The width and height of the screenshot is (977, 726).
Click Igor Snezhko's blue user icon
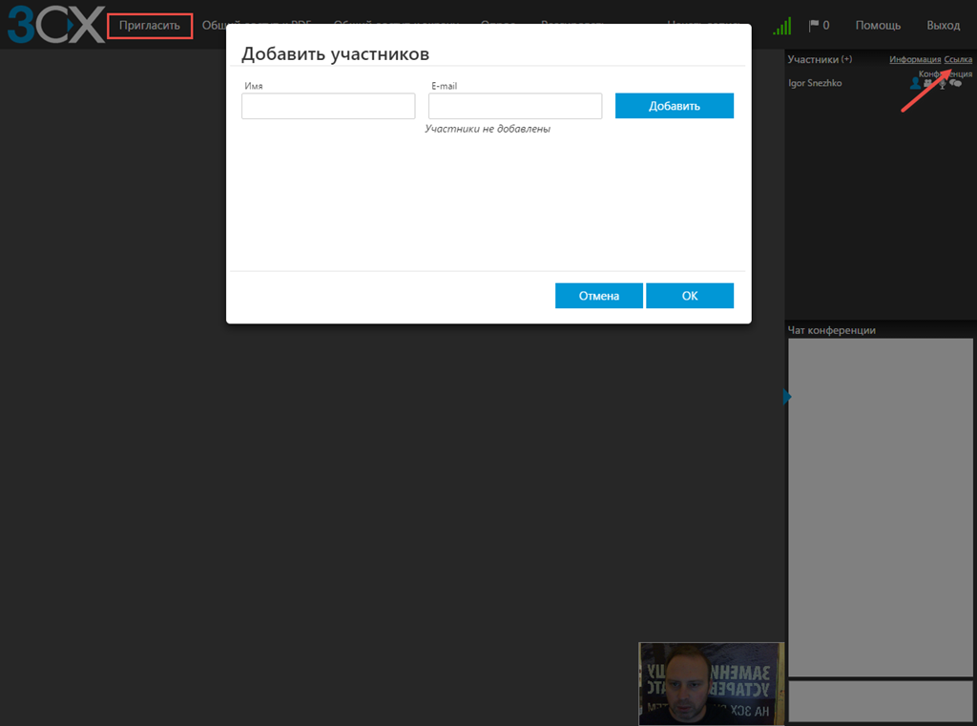click(x=915, y=83)
